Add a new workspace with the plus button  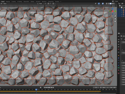[x=61, y=2]
